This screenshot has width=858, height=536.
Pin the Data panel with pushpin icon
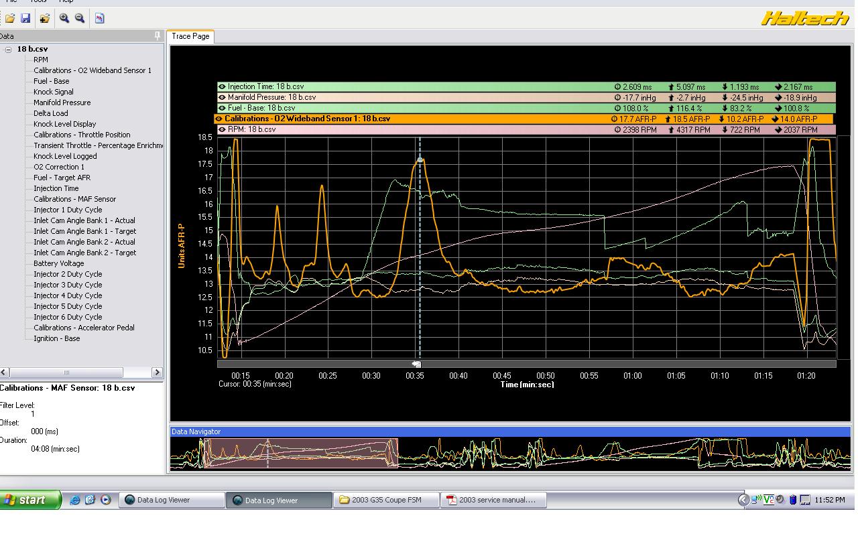point(158,36)
